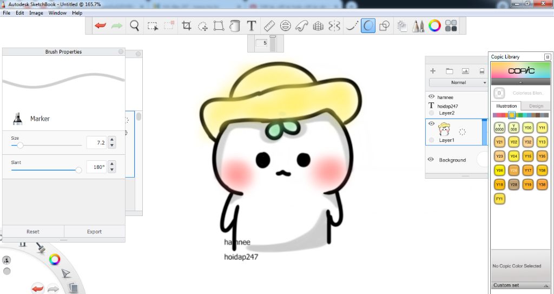
Task: Open the Color Editor wheel in toolbar
Action: click(434, 26)
